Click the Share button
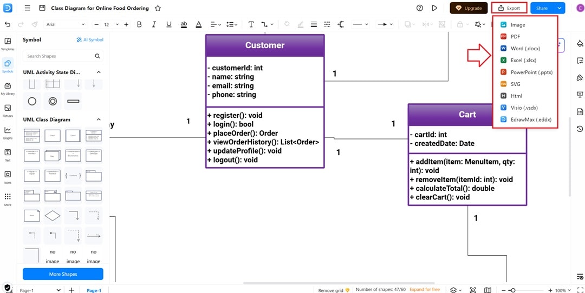The width and height of the screenshot is (585, 293). coord(542,8)
